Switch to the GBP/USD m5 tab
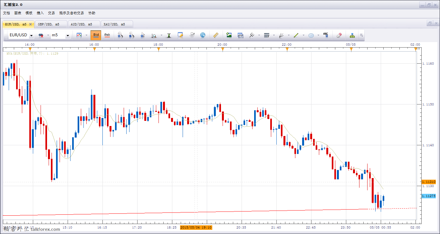The width and height of the screenshot is (440, 234). point(51,24)
